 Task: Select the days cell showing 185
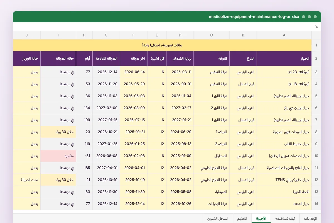pyautogui.click(x=84, y=168)
